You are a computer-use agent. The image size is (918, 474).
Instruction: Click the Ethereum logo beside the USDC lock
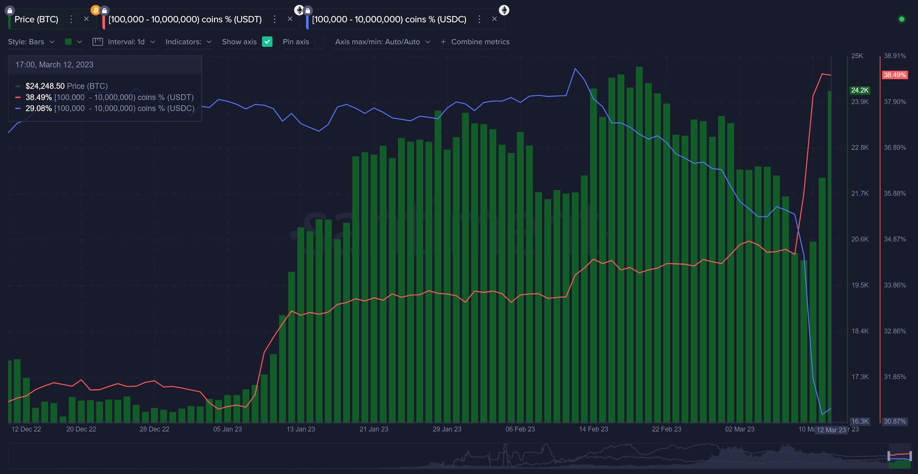pyautogui.click(x=299, y=10)
